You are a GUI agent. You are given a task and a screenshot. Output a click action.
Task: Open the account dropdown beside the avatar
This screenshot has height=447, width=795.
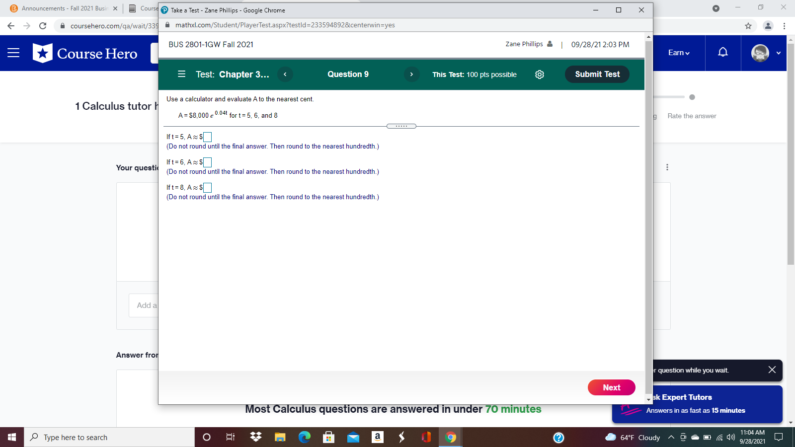[x=778, y=52]
